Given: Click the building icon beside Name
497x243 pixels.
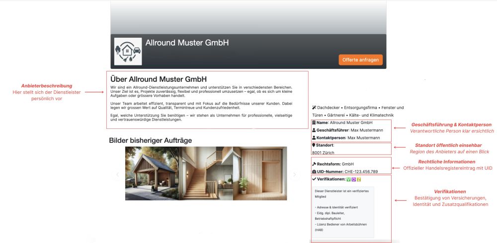Looking at the screenshot, I should pyautogui.click(x=314, y=122).
